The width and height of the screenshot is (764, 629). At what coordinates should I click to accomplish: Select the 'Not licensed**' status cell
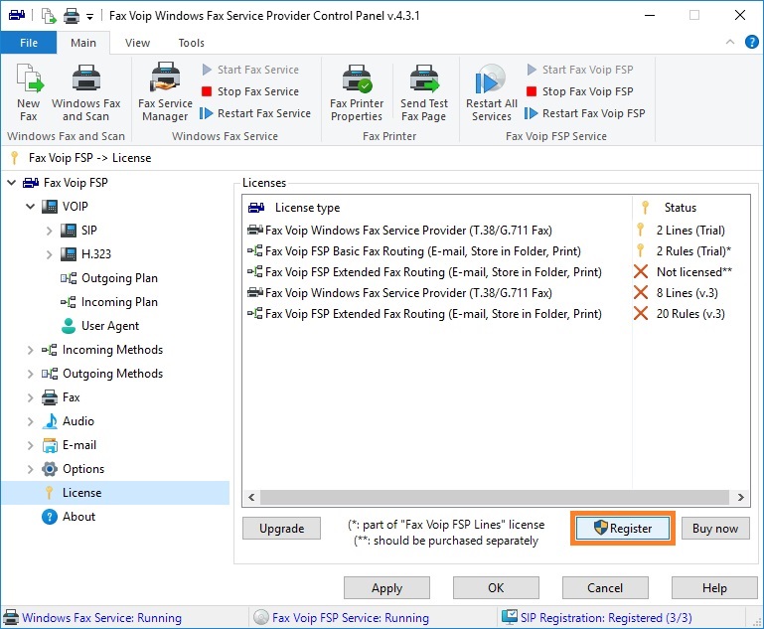point(694,272)
